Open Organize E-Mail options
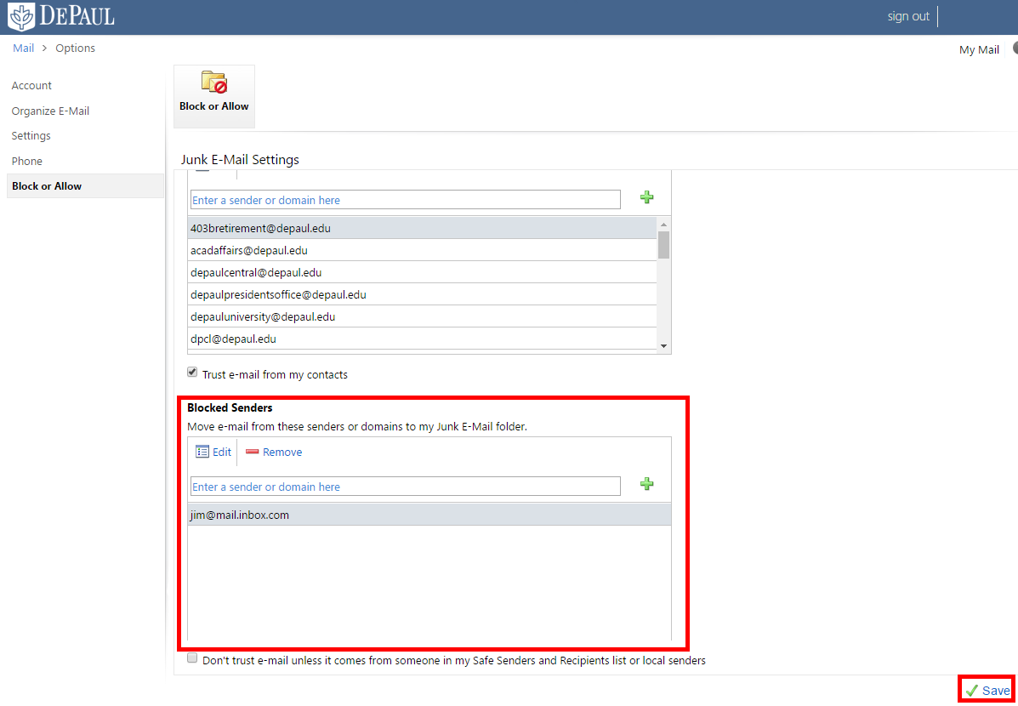The image size is (1018, 706). pos(50,111)
